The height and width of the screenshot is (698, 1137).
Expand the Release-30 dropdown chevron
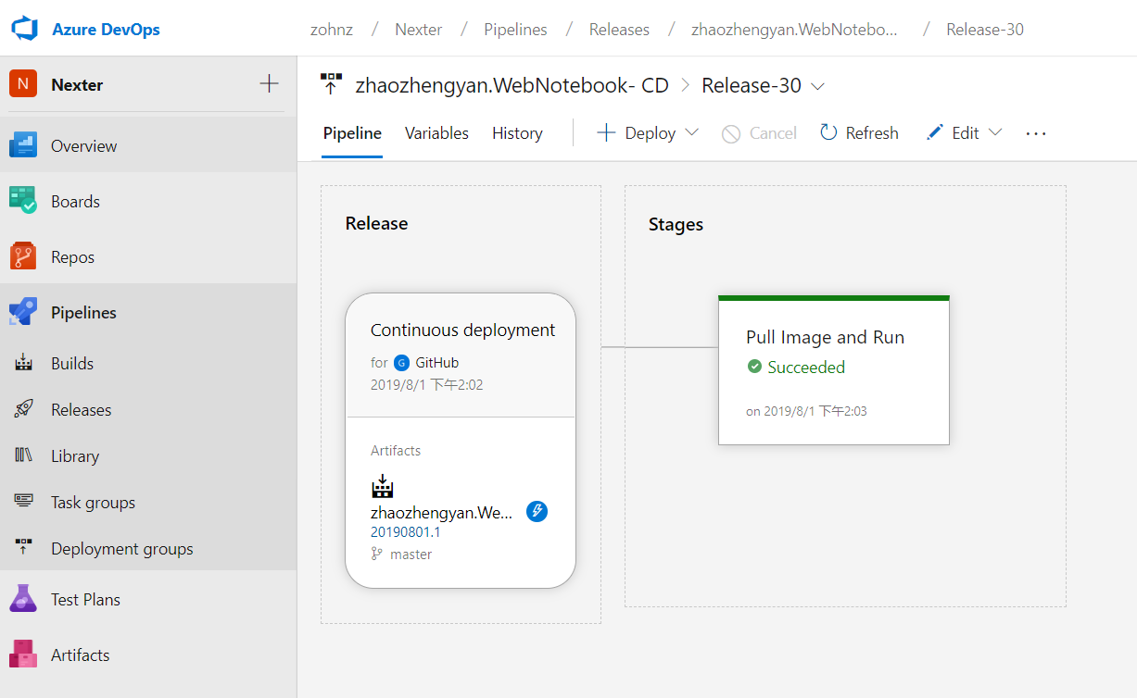click(x=817, y=86)
